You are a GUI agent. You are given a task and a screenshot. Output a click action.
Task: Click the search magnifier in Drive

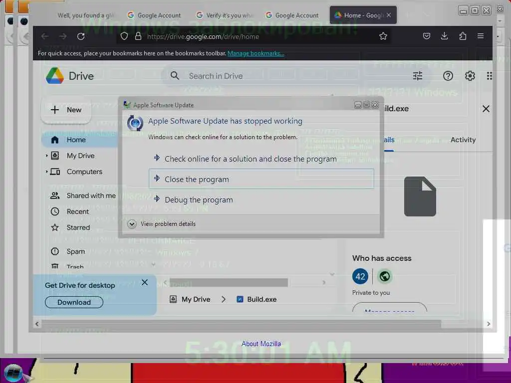pos(175,76)
